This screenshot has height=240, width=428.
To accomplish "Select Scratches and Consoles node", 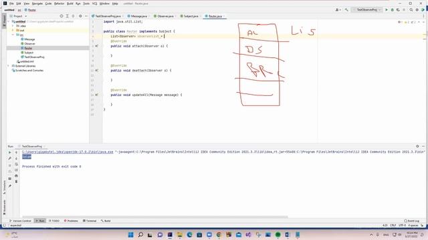I will (27, 71).
